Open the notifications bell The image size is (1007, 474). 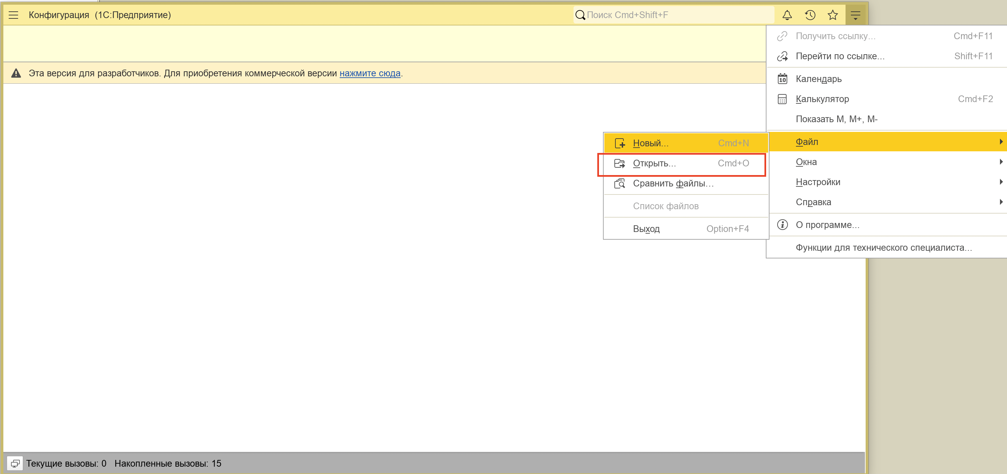coord(787,15)
